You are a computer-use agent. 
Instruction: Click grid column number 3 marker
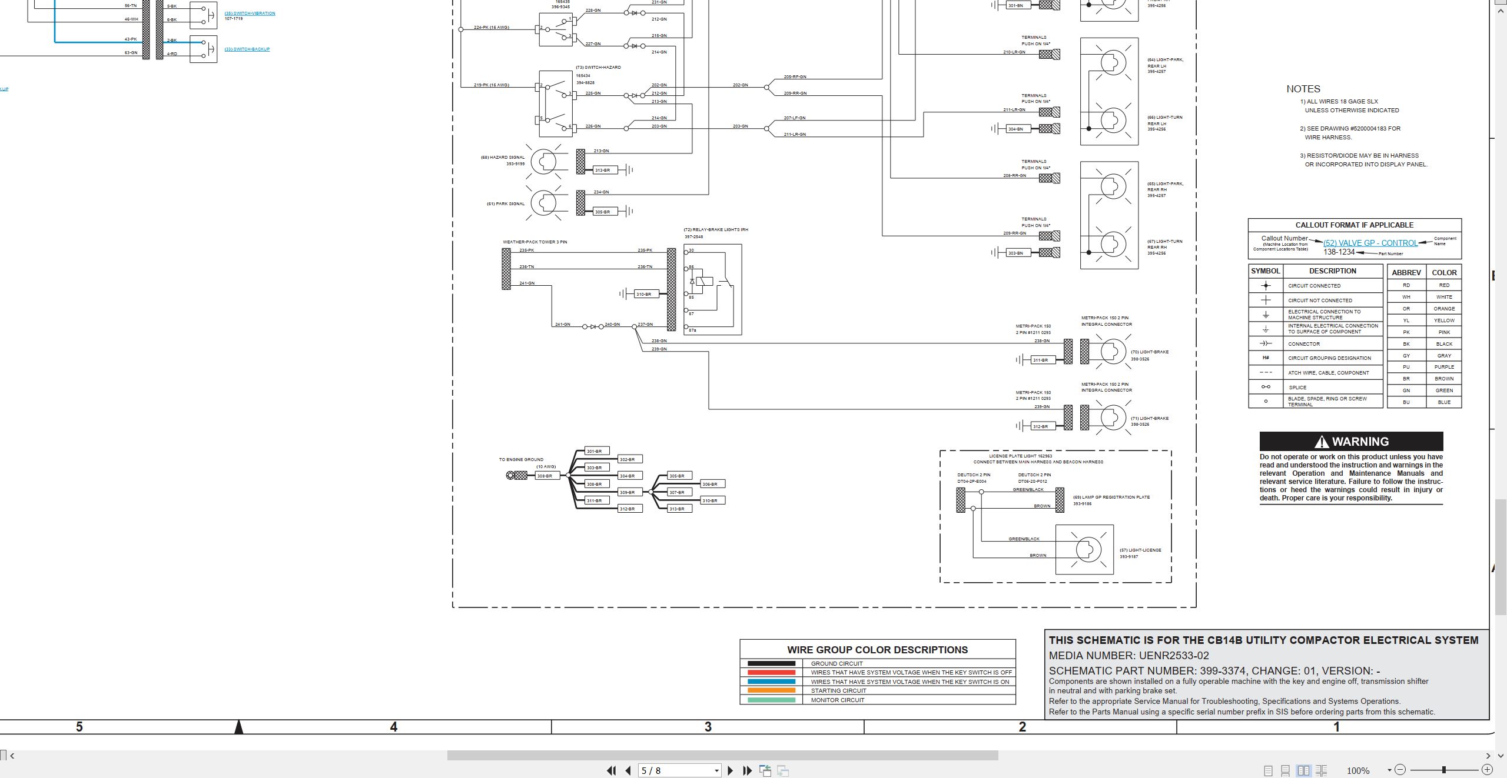point(708,727)
